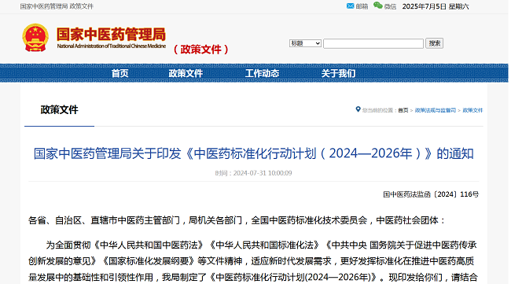Viewport: 511px width, 284px height.
Task: Click the 搜索 search button
Action: click(434, 43)
